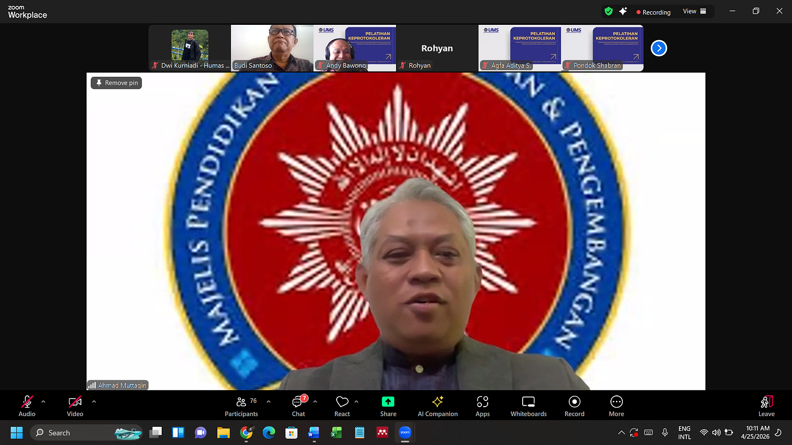Click the green Share screen button
This screenshot has height=445, width=792.
388,402
